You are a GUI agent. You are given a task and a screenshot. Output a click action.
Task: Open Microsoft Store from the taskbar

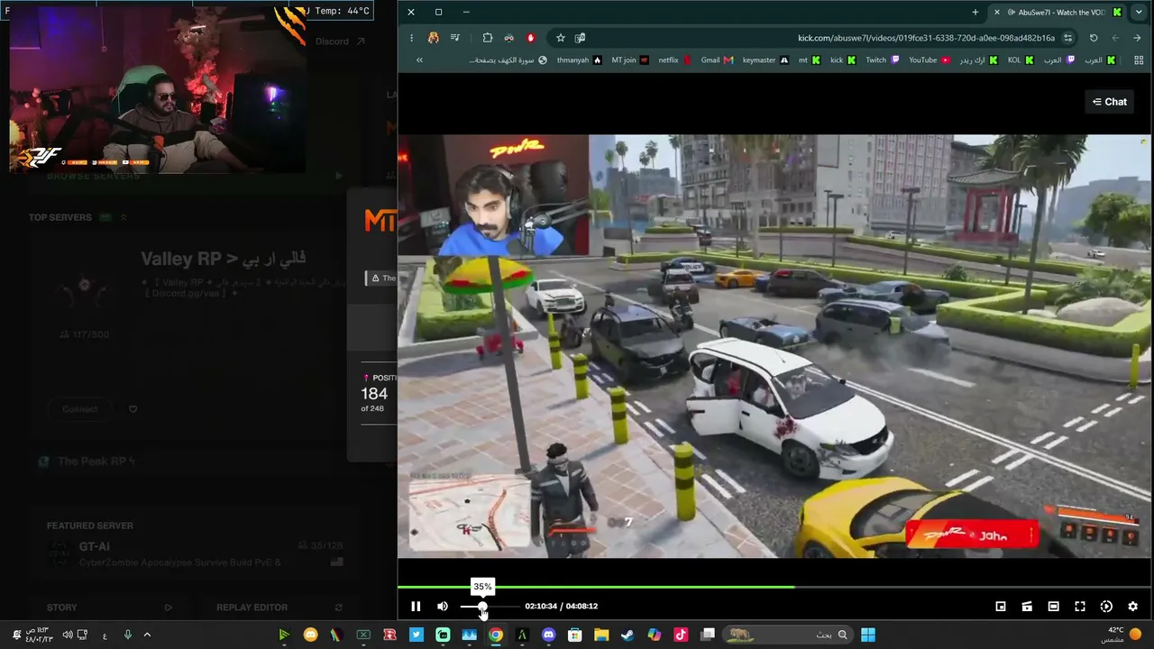click(x=574, y=635)
